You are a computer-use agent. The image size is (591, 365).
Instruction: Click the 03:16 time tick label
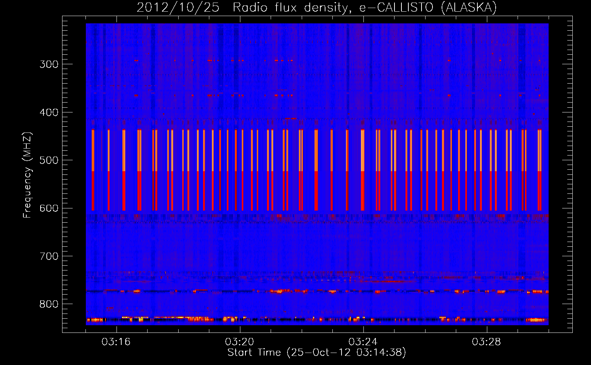coord(116,342)
